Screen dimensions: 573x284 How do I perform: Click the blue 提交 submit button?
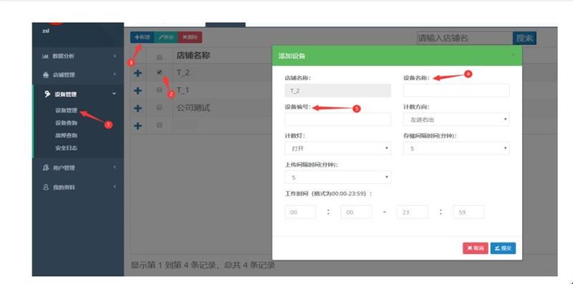click(x=503, y=248)
